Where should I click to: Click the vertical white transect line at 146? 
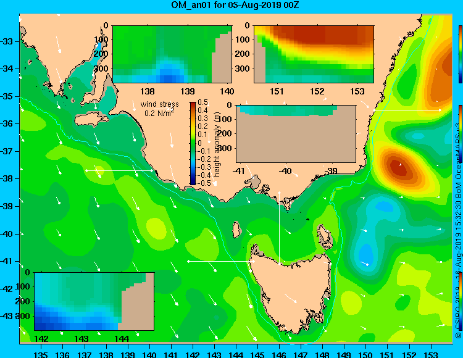(x=279, y=228)
